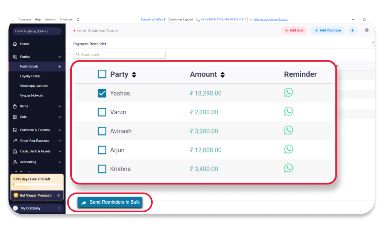Click the Free Trial progress bar
This screenshot has width=384, height=231.
tap(37, 184)
